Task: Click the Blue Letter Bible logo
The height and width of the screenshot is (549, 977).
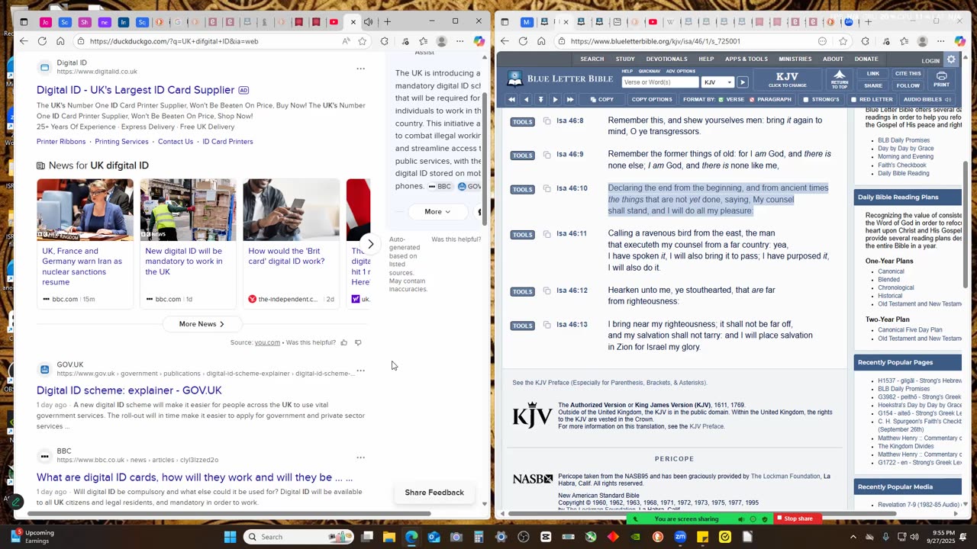Action: tap(560, 79)
